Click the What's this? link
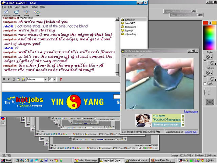This screenshot has width=217, height=163. 191,132
